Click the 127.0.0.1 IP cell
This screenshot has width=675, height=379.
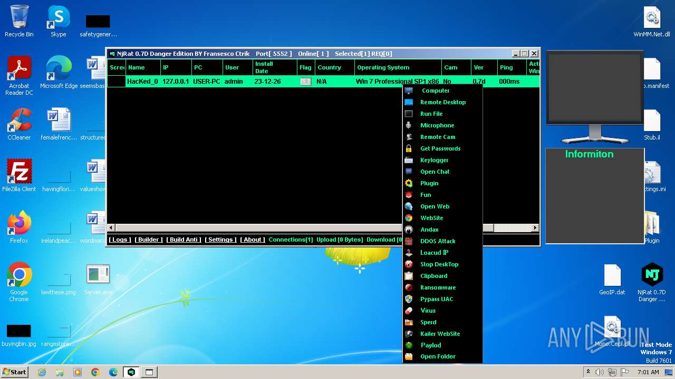coord(176,82)
